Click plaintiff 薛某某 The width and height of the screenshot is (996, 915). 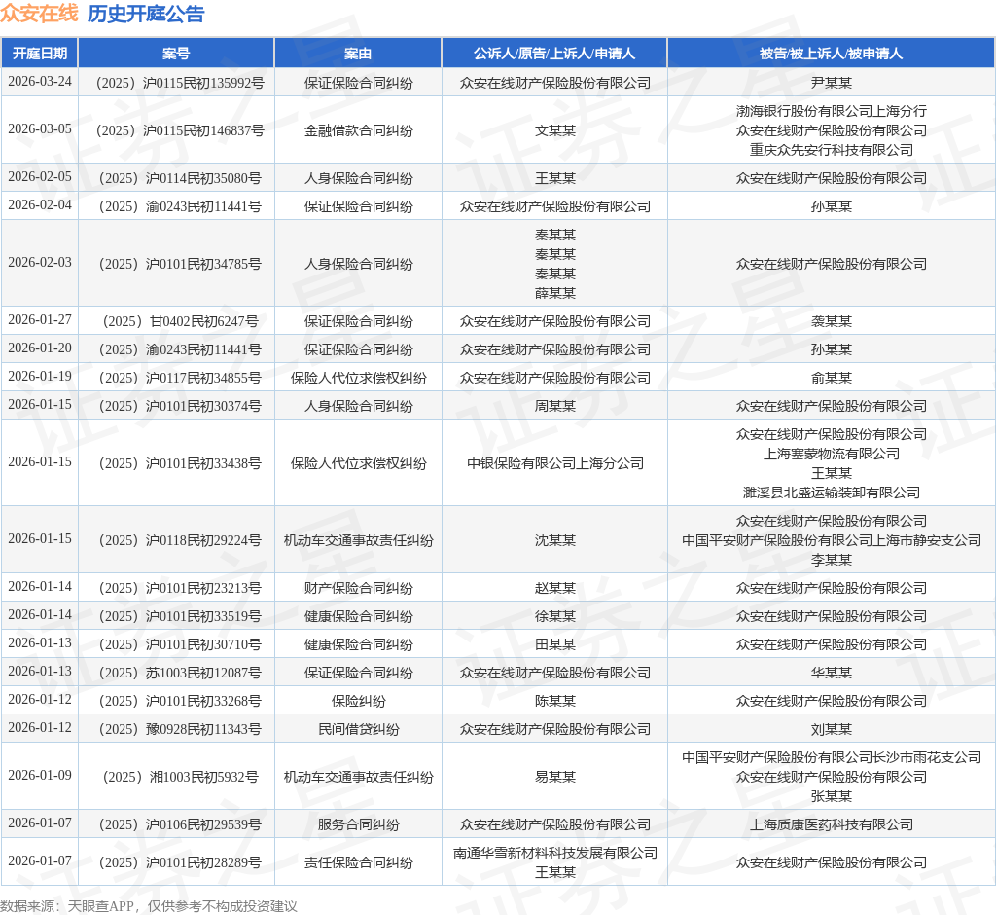(555, 293)
